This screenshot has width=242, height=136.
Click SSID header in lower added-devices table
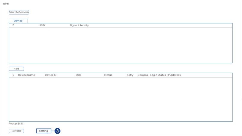pyautogui.click(x=79, y=75)
